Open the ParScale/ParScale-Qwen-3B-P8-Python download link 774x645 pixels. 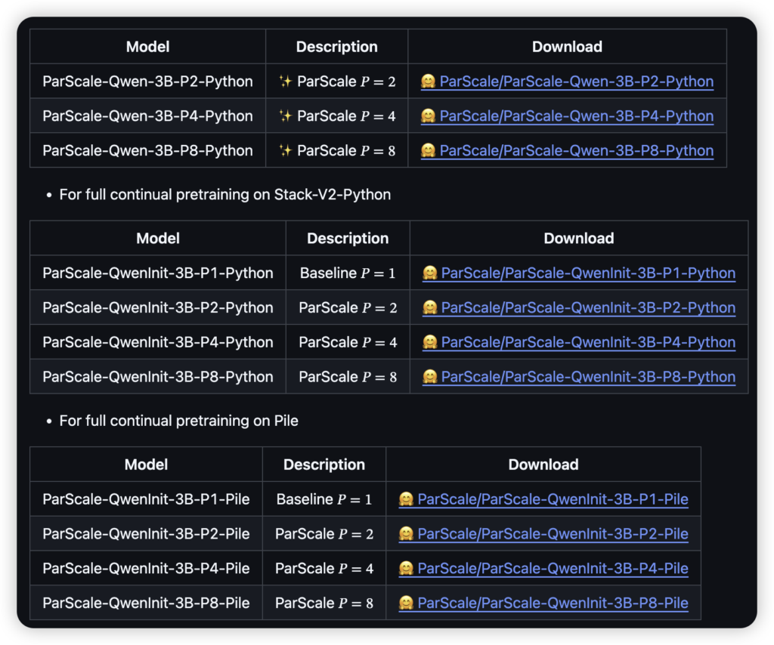[x=567, y=150]
